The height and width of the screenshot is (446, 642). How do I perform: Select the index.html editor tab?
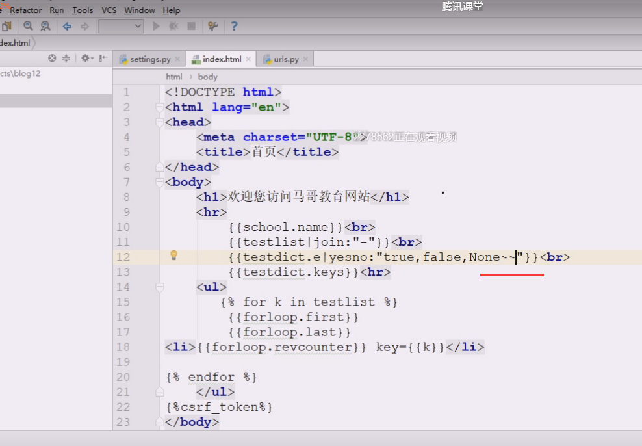click(222, 59)
